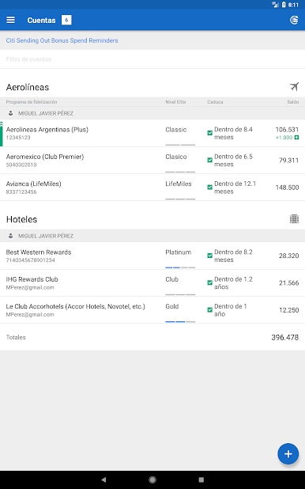
Task: Focus the Filtro de cuentas field
Action: pos(152,59)
